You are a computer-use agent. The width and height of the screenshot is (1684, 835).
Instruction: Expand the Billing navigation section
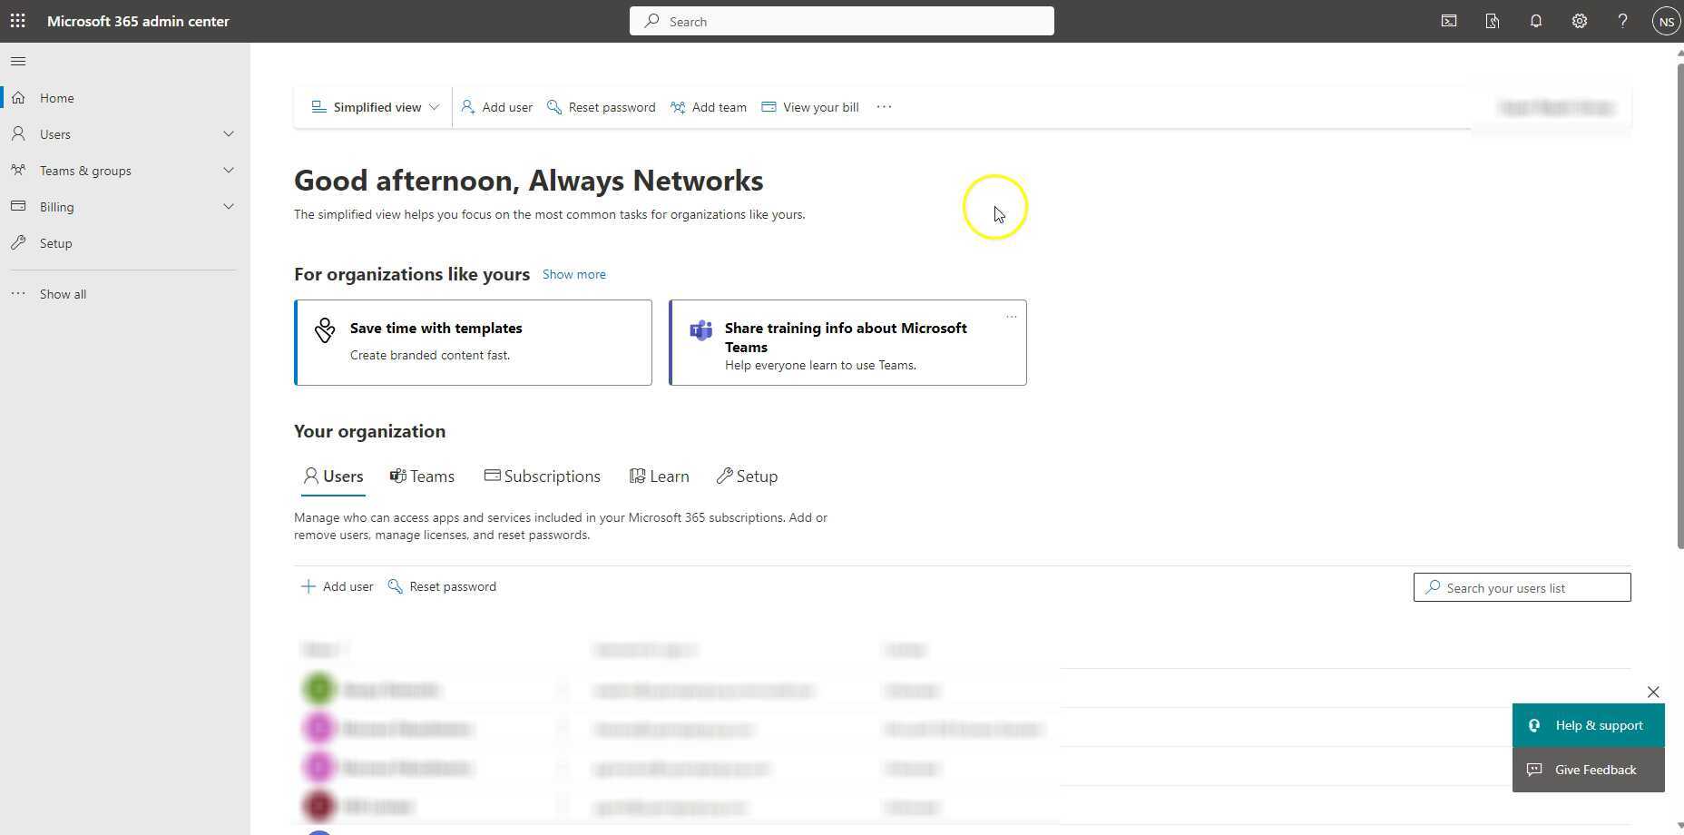(228, 207)
